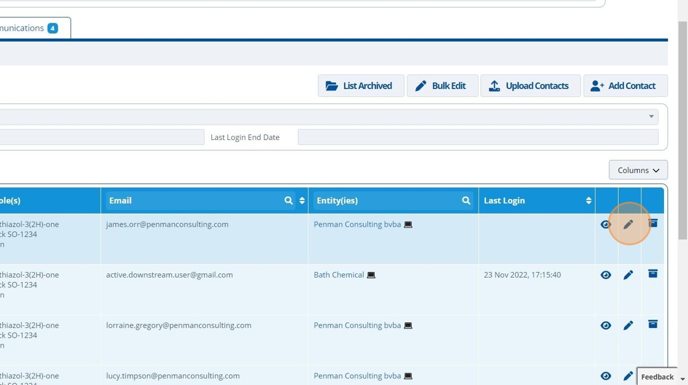Click laptop icon in lucy.timpson row
Viewport: 688px width, 385px height.
[x=408, y=376]
